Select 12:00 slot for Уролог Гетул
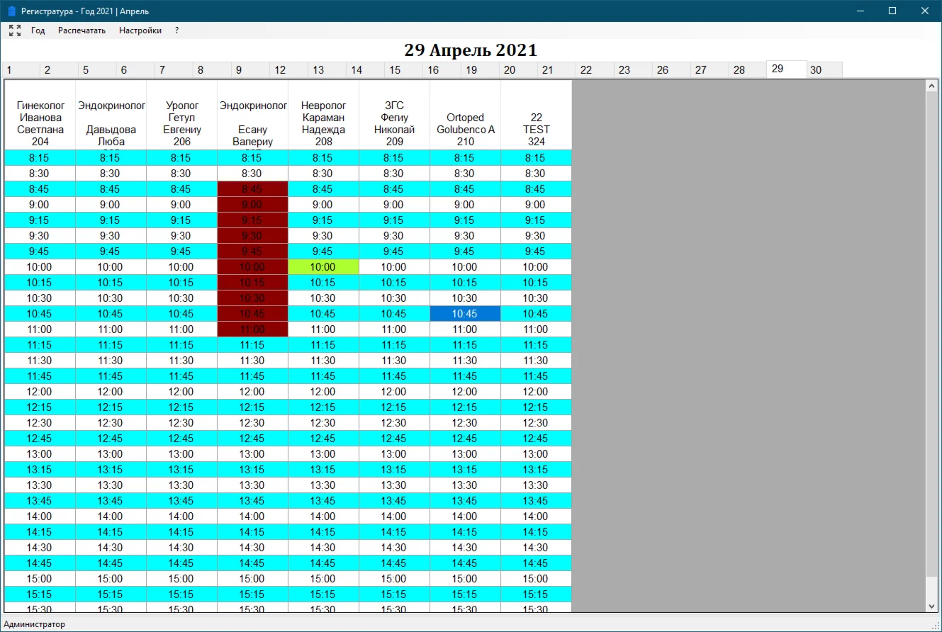The width and height of the screenshot is (942, 632). click(x=182, y=392)
